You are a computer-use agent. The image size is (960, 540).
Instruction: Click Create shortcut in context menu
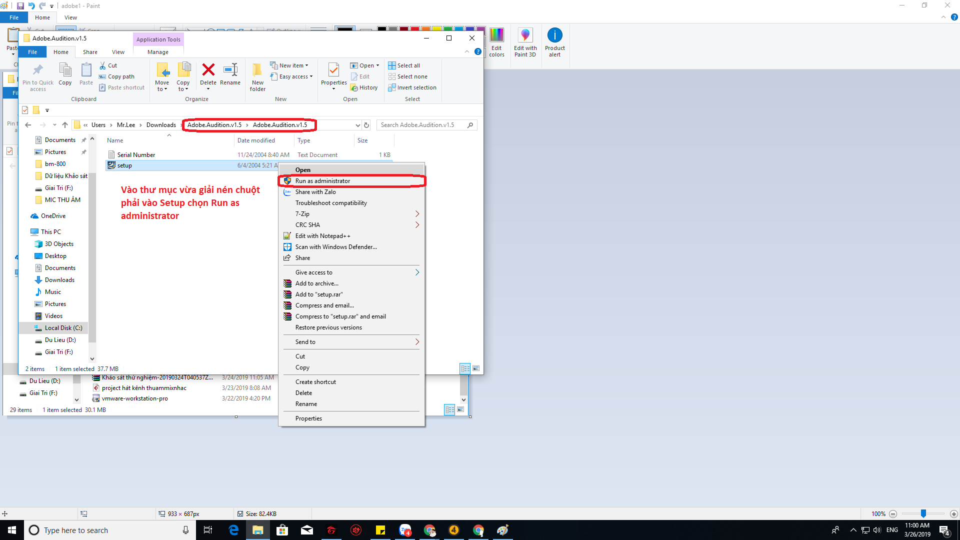(x=351, y=382)
